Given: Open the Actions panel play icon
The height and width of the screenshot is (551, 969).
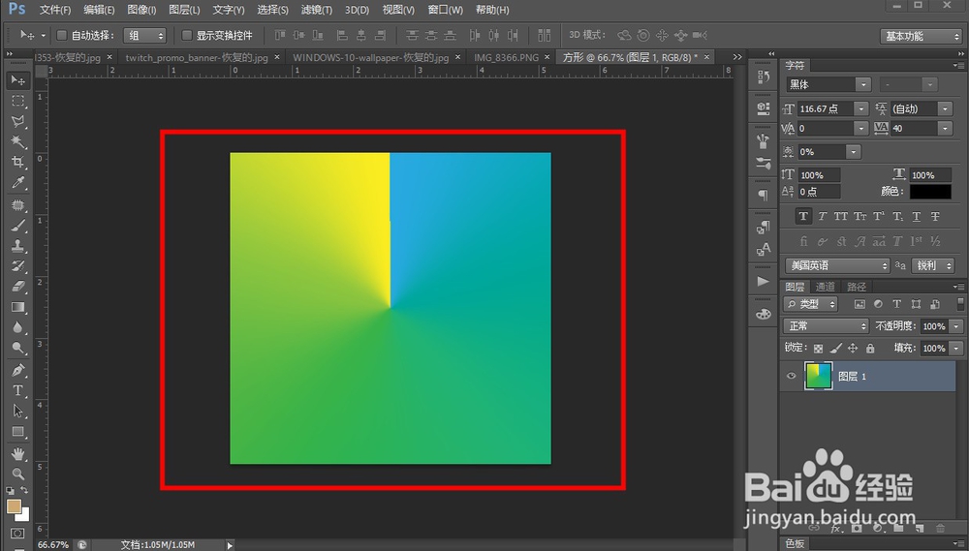Looking at the screenshot, I should point(764,282).
